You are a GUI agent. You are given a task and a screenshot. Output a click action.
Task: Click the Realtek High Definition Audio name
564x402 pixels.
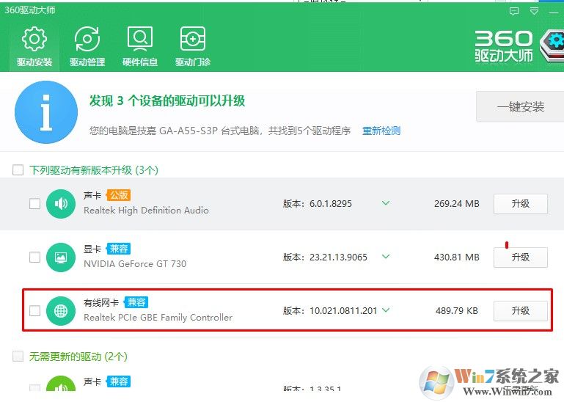pyautogui.click(x=146, y=211)
